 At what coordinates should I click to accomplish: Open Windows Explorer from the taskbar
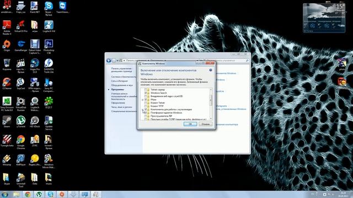(16, 194)
